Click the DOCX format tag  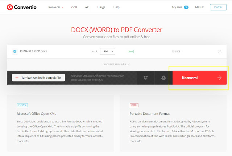pyautogui.click(x=22, y=105)
